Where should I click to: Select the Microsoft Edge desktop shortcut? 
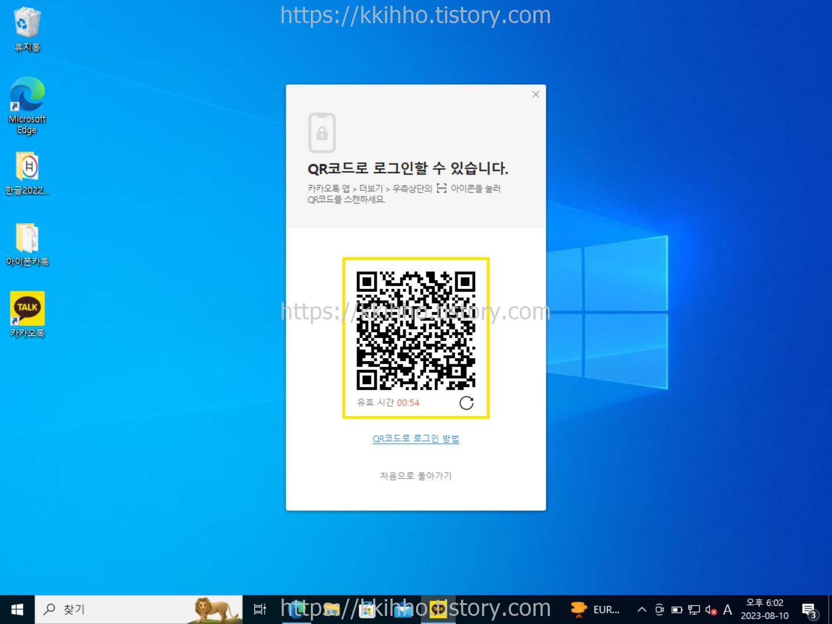[x=27, y=106]
